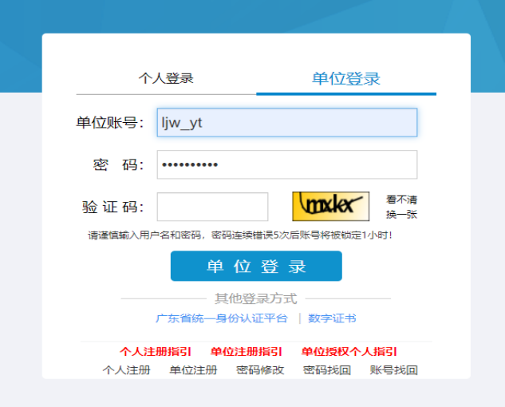Open 广东省统一身份认证平台 login link
505x407 pixels.
(222, 318)
